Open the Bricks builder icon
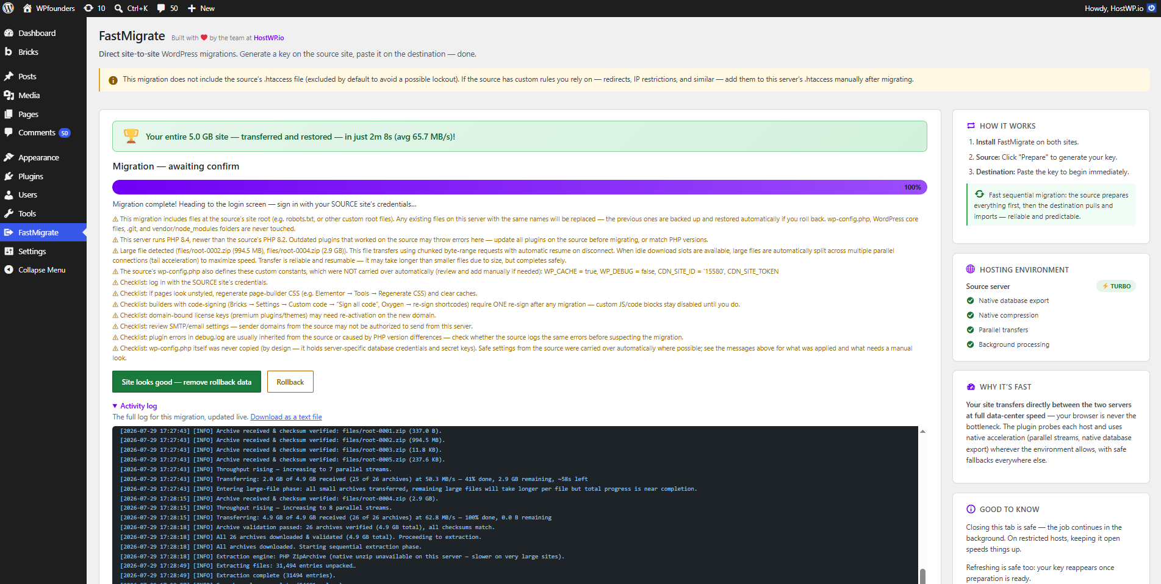Viewport: 1161px width, 584px height. point(9,52)
